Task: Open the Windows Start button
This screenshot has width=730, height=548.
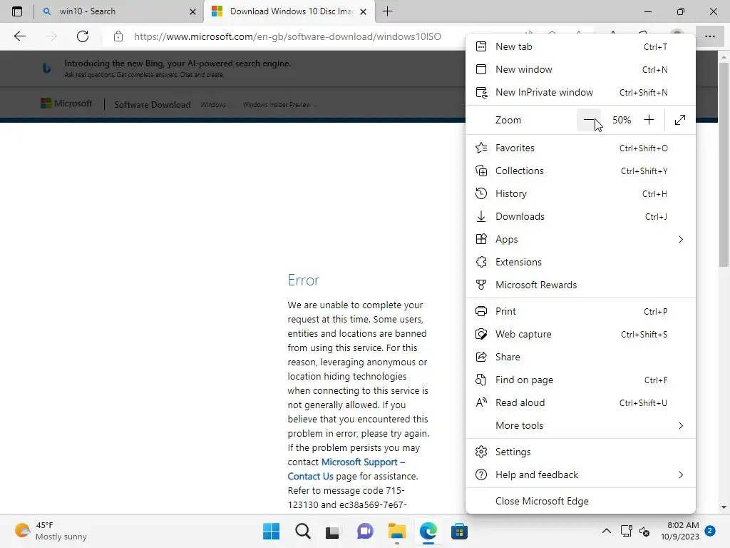Action: (x=271, y=531)
